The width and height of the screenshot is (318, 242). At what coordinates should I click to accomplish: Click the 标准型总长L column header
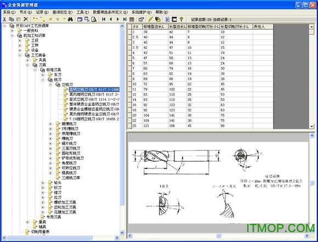pos(156,26)
